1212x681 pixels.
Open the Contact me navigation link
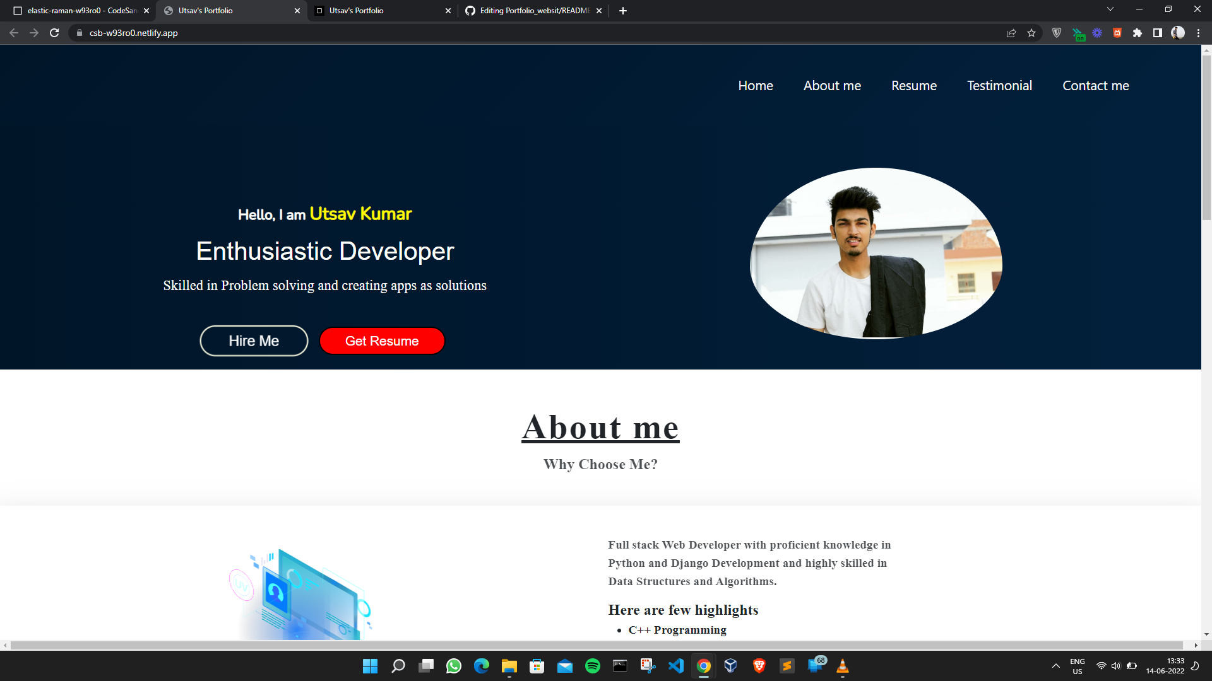(1096, 86)
